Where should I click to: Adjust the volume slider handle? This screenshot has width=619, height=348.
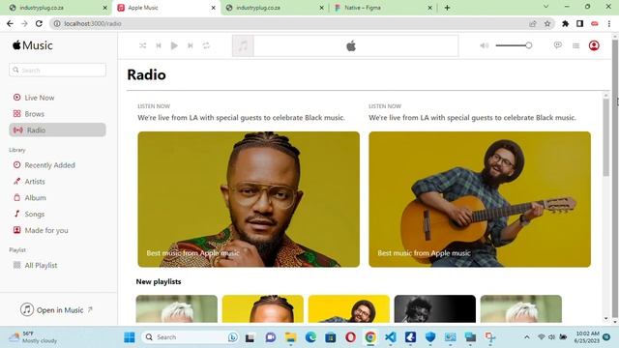pyautogui.click(x=529, y=45)
